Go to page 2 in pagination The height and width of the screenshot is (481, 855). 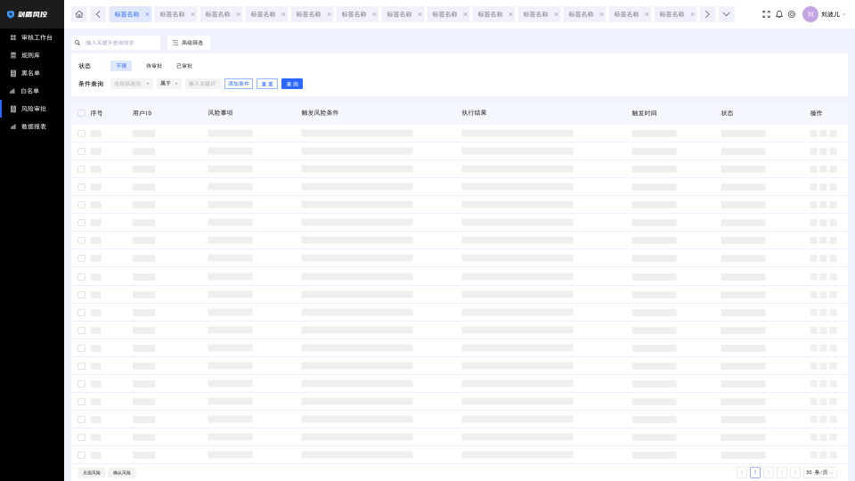point(769,472)
